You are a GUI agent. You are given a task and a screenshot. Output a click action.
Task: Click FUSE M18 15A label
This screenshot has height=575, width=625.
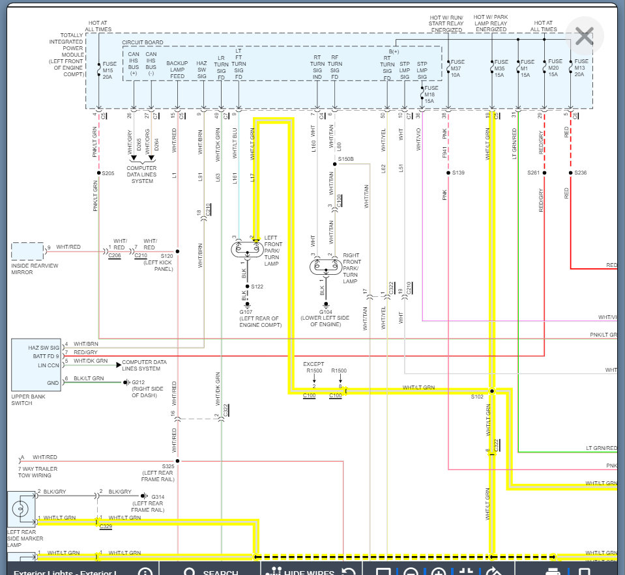coord(431,94)
